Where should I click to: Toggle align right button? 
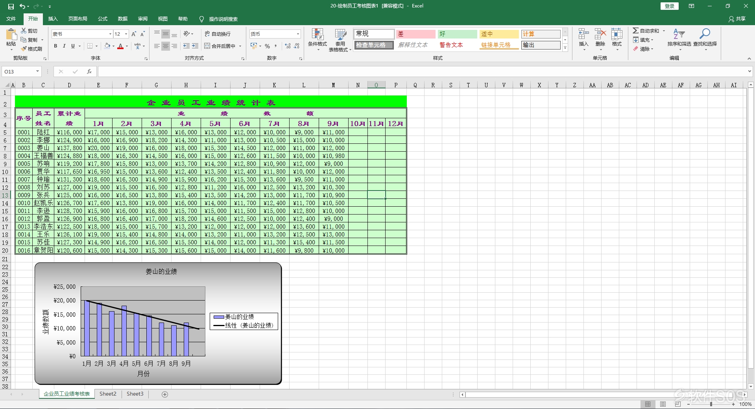point(174,46)
